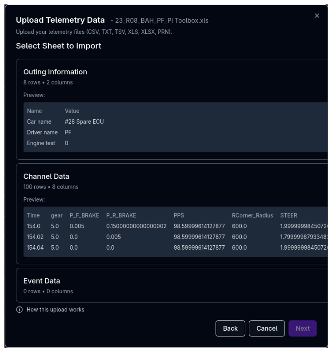Image resolution: width=332 pixels, height=352 pixels.
Task: Click the Time column header
Action: click(x=33, y=215)
